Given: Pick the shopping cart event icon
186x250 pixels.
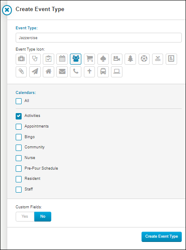Looking at the screenshot, I should coord(89,59).
